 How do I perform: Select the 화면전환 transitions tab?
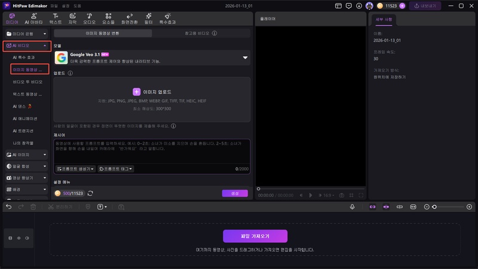129,19
